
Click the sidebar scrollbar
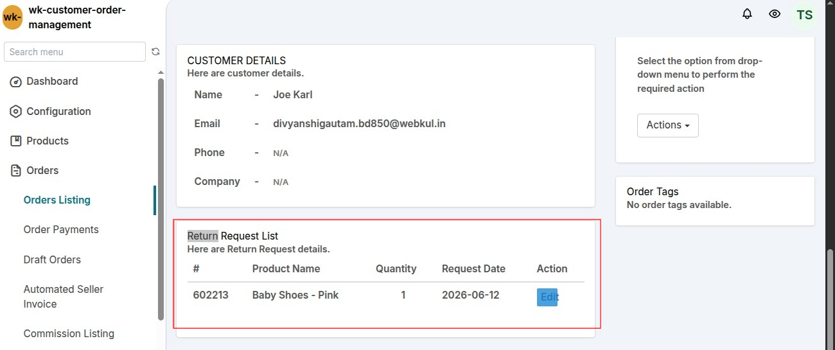point(161,199)
